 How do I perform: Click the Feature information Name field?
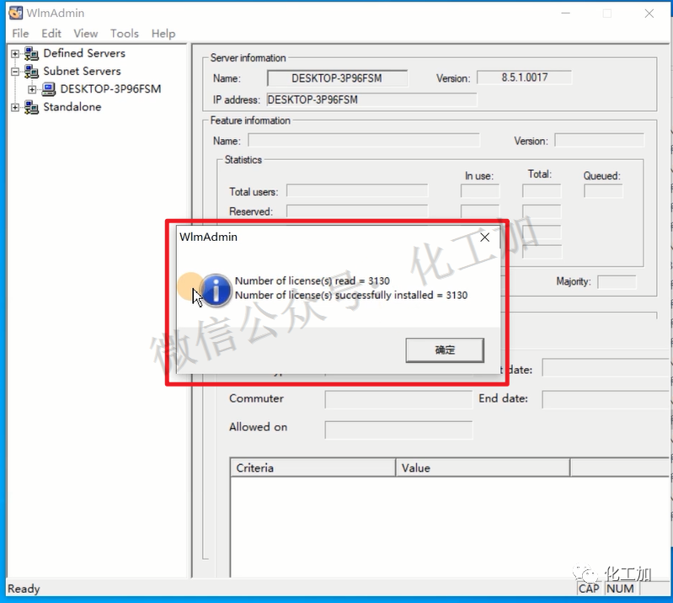[x=364, y=141]
